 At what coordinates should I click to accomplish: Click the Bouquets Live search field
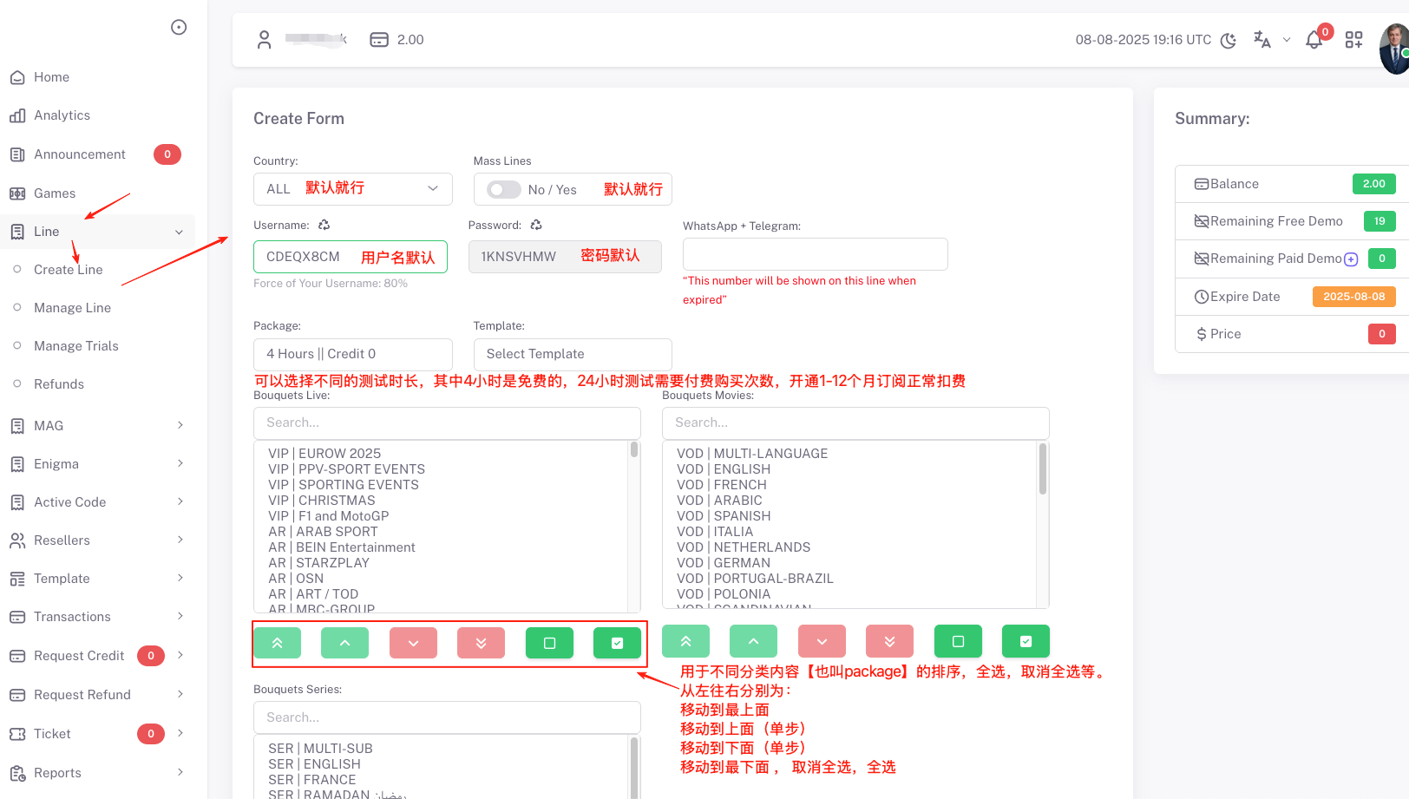(447, 423)
